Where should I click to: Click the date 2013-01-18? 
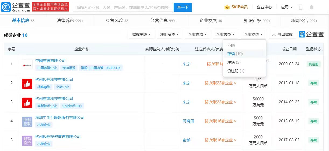pos(289,83)
